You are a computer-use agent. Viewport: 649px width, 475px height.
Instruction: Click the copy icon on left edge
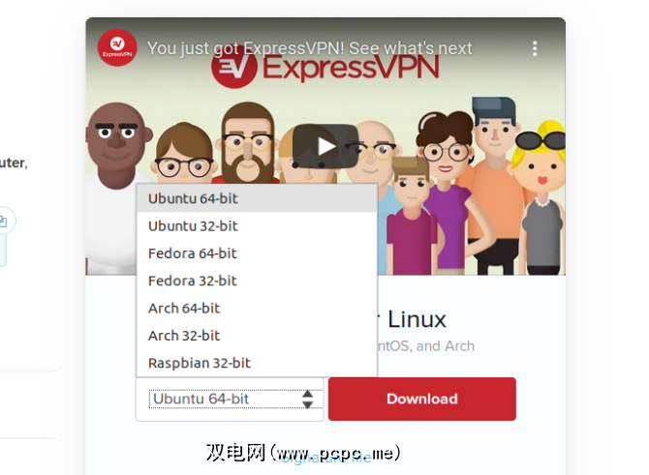pos(3,222)
